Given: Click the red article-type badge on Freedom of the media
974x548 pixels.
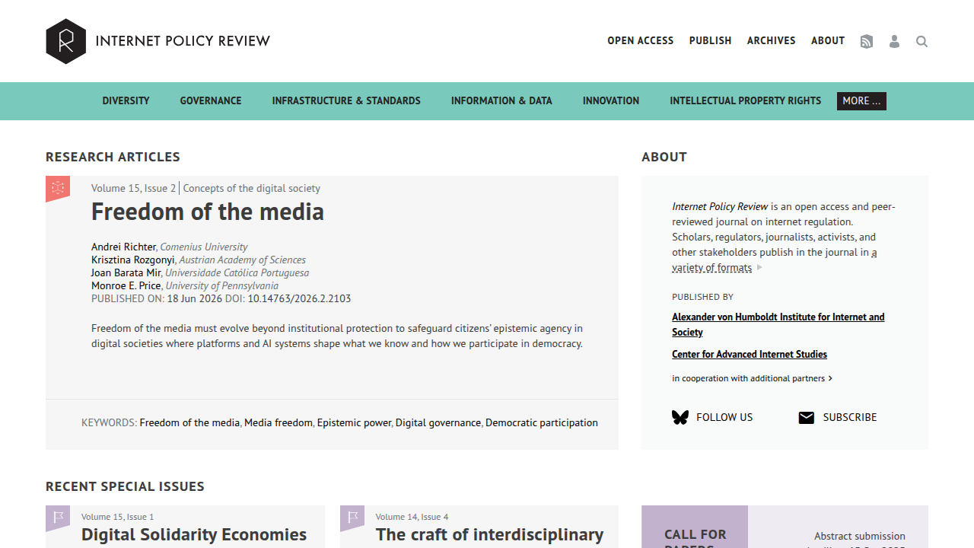Looking at the screenshot, I should click(58, 188).
